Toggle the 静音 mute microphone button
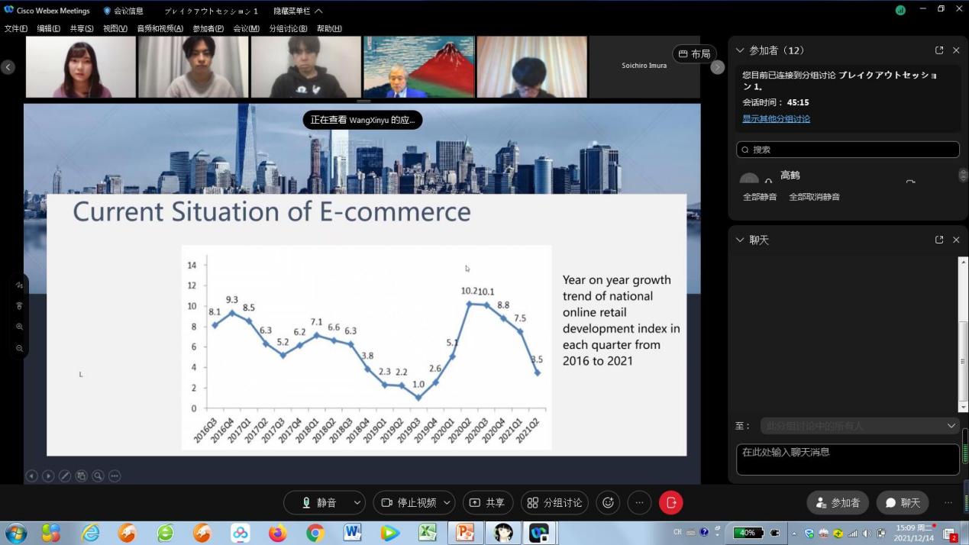 click(318, 502)
